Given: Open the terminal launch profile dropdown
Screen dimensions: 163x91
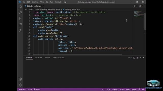Looking at the screenshot, I should coord(131,58).
